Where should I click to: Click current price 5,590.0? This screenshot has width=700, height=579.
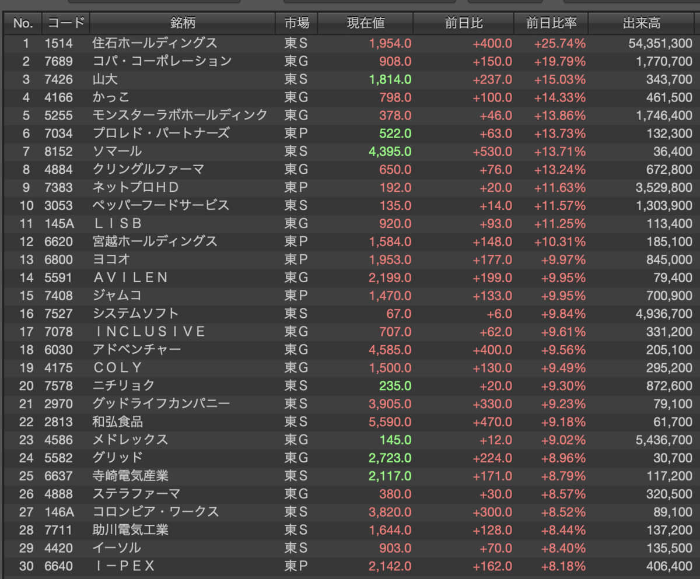click(x=390, y=422)
